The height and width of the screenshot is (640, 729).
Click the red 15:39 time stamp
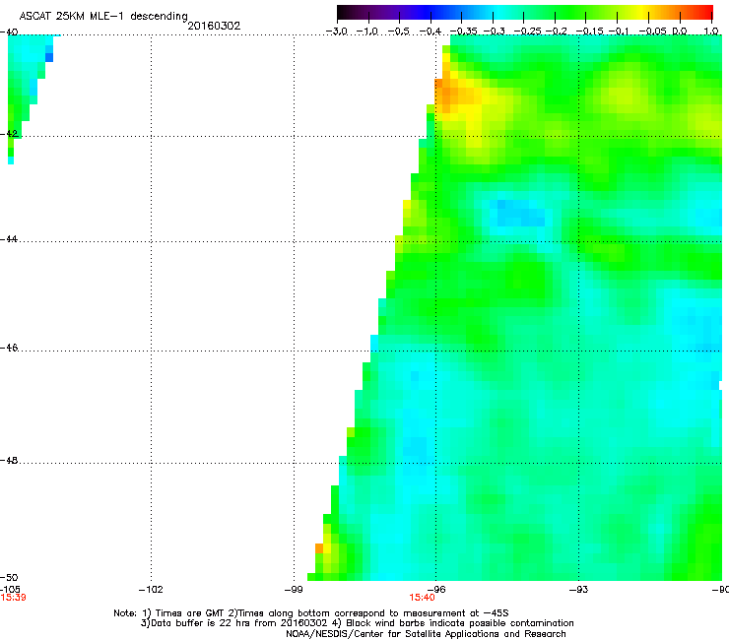[x=13, y=598]
